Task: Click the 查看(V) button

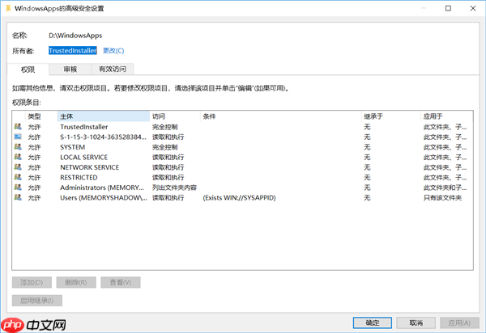Action: [x=120, y=282]
